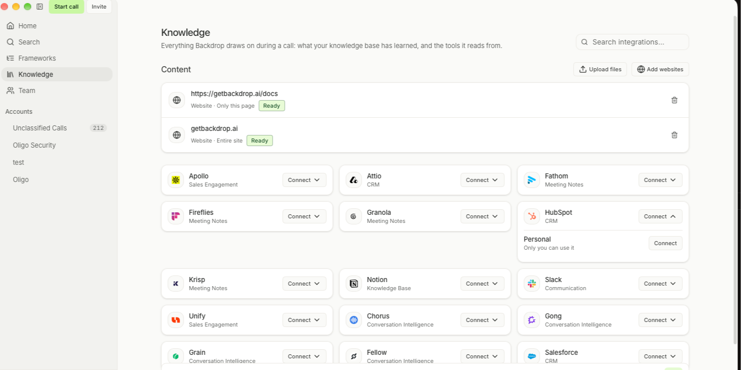Open Frameworks in the sidebar
Viewport: 741px width, 370px height.
point(57,58)
